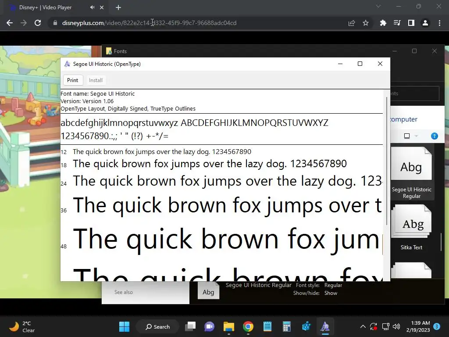Open Chrome profile avatar

(x=425, y=23)
